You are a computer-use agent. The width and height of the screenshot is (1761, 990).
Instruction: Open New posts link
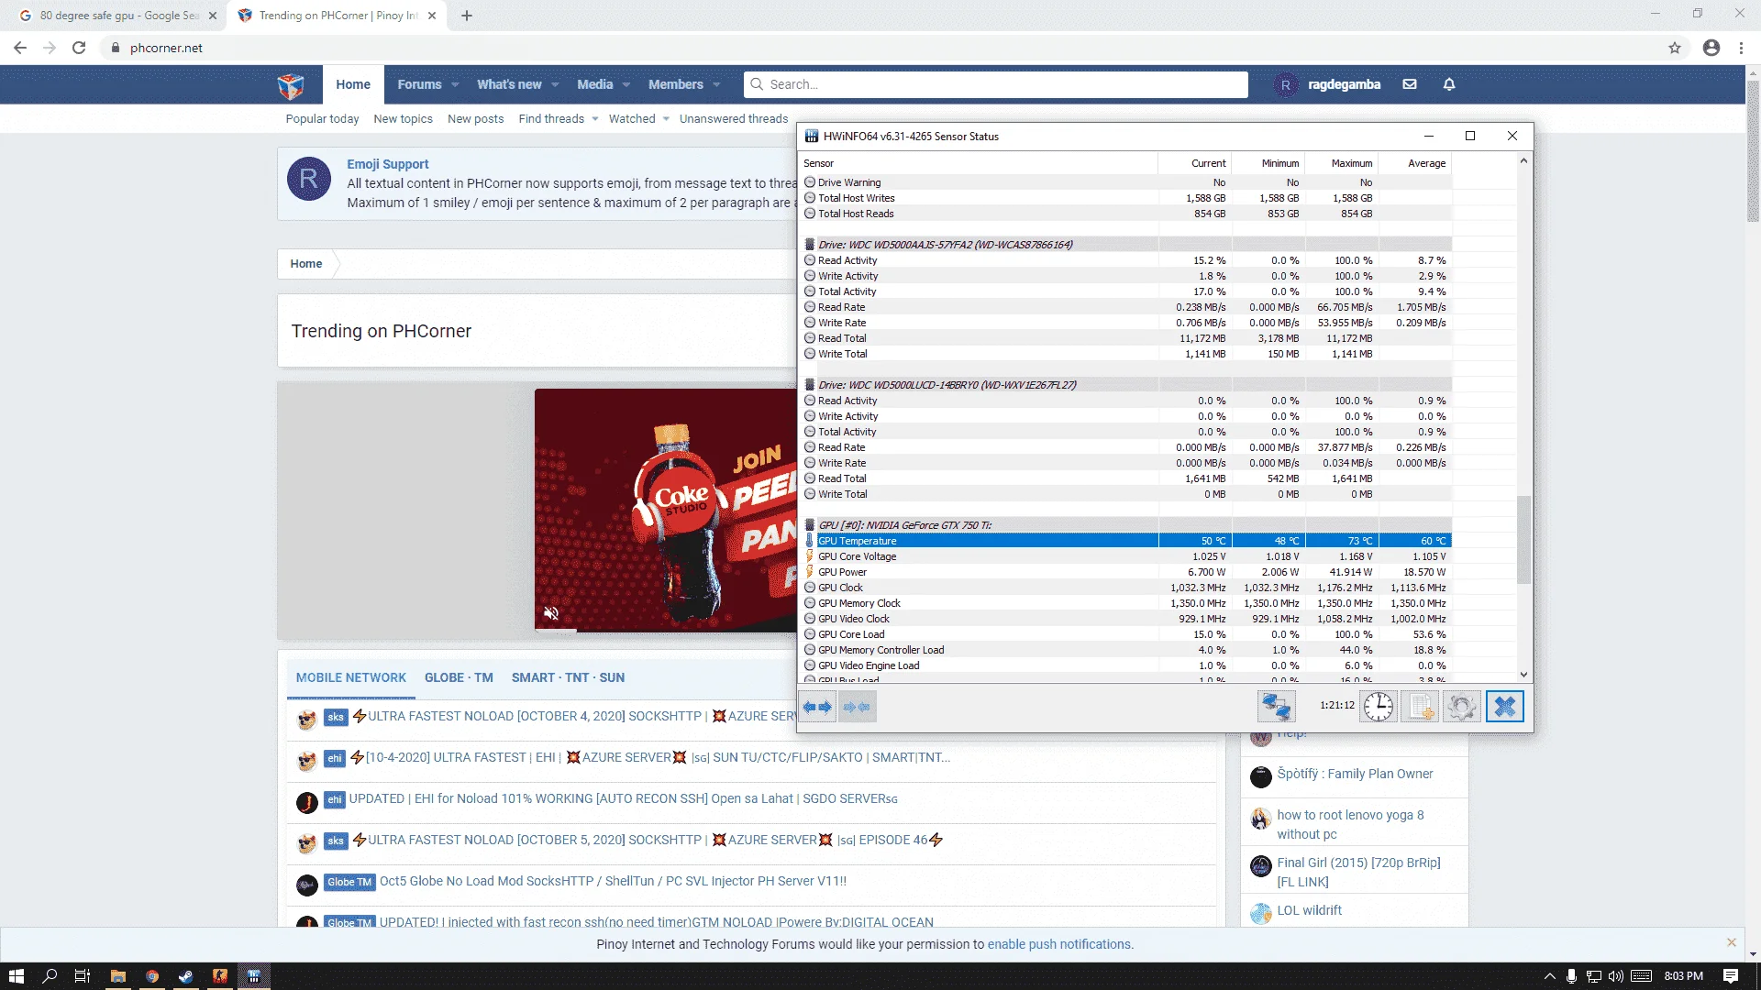[475, 119]
